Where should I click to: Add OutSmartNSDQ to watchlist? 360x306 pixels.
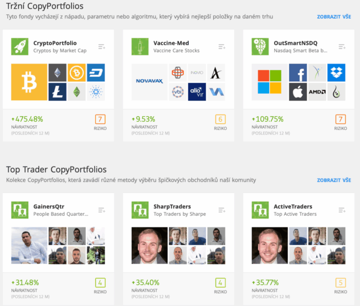point(342,47)
